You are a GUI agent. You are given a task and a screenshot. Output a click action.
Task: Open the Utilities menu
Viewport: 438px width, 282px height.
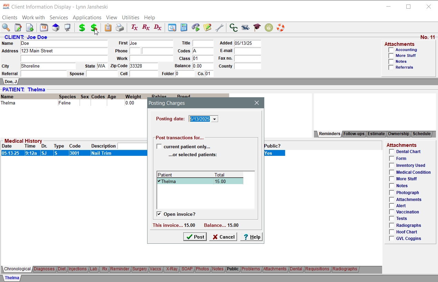pos(131,17)
